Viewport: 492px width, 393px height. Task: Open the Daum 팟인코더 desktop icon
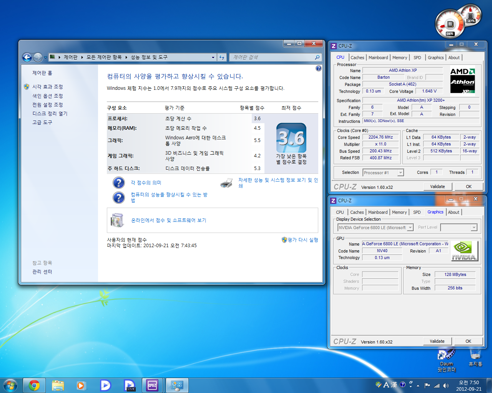446,361
